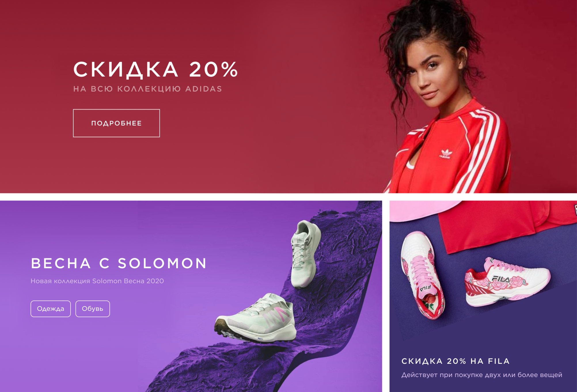
Task: Click Новая коллекция Solomon Весна 2020 text
Action: [97, 281]
